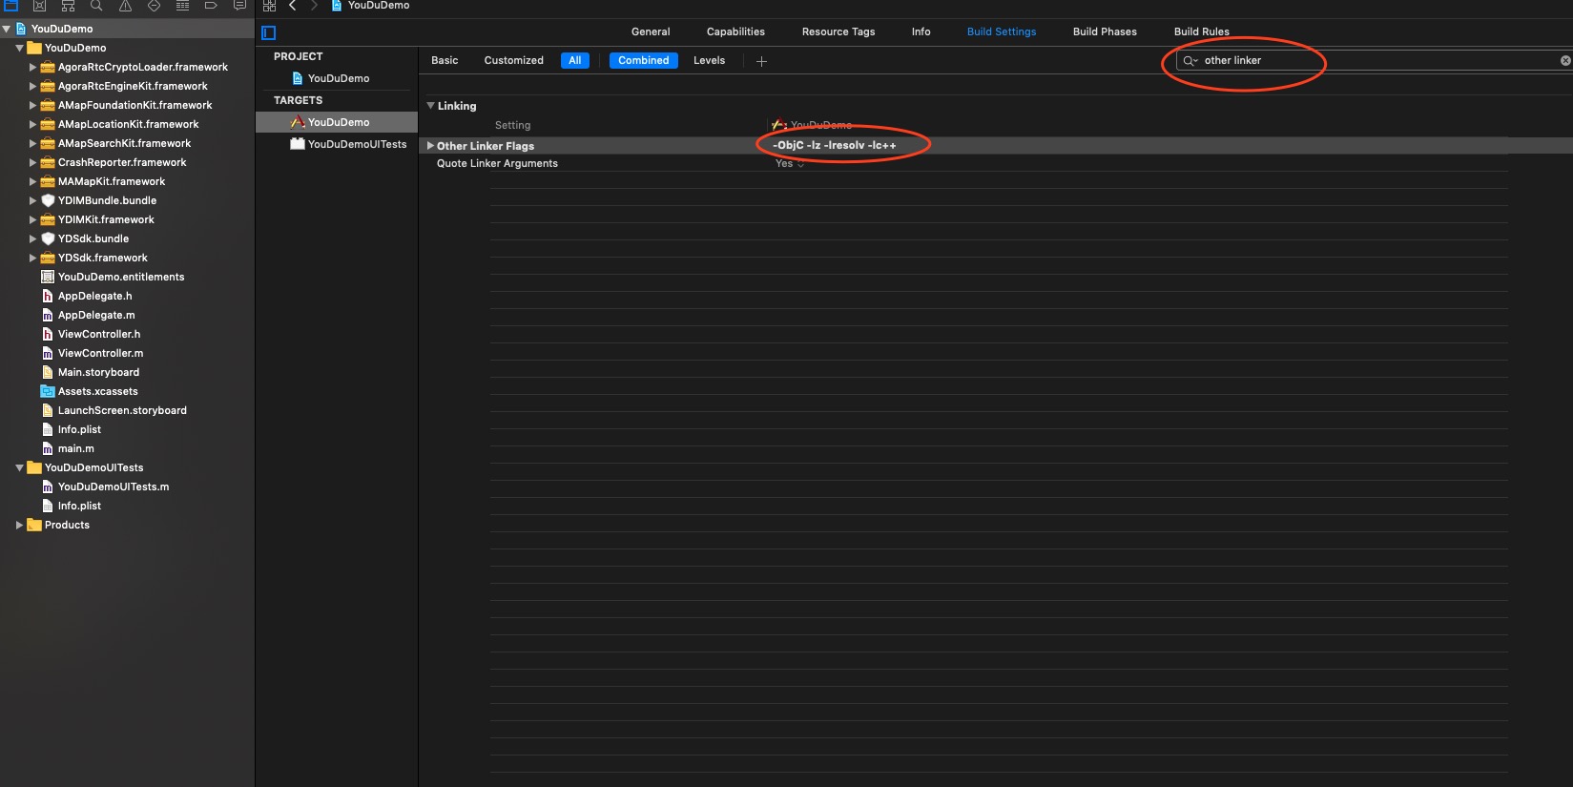Open AppDelegate.h
The height and width of the screenshot is (787, 1573).
click(x=94, y=296)
